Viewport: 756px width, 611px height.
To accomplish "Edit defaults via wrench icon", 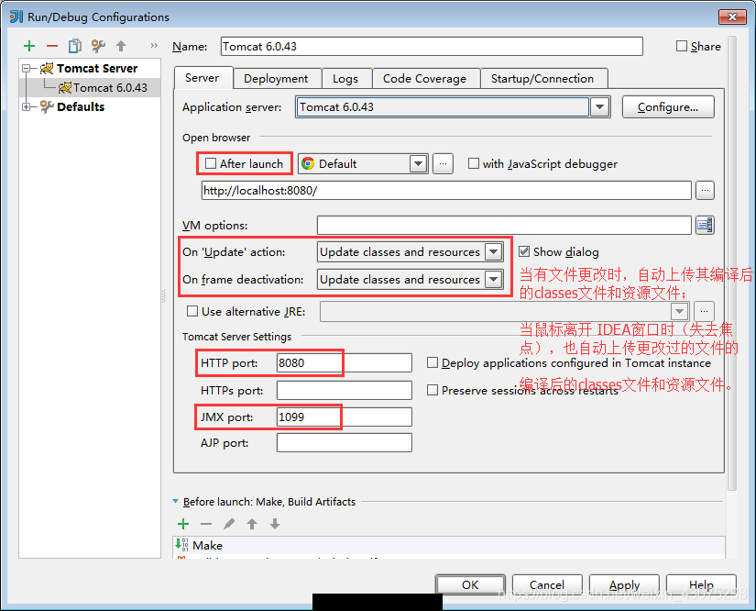I will pos(98,47).
